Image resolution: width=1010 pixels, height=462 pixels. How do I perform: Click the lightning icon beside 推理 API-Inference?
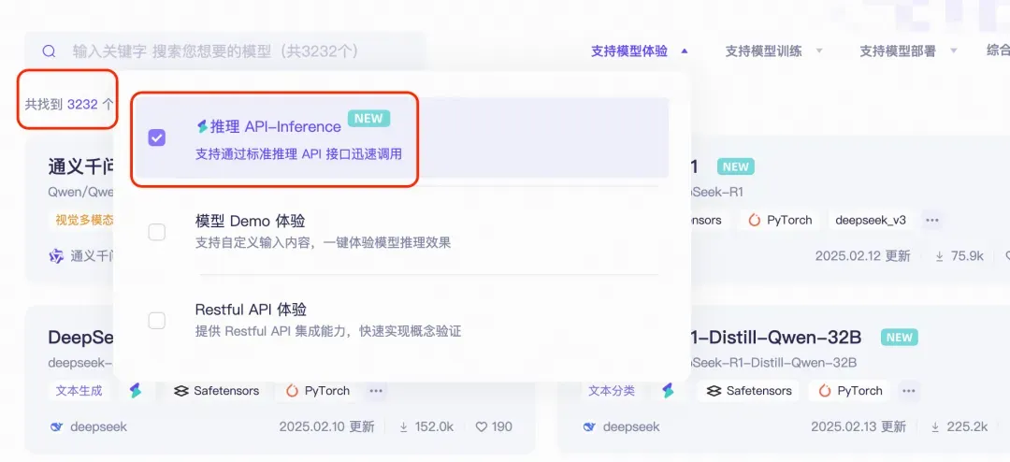point(202,126)
